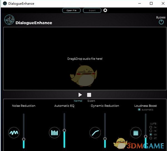Click the Export button

pyautogui.click(x=92, y=11)
